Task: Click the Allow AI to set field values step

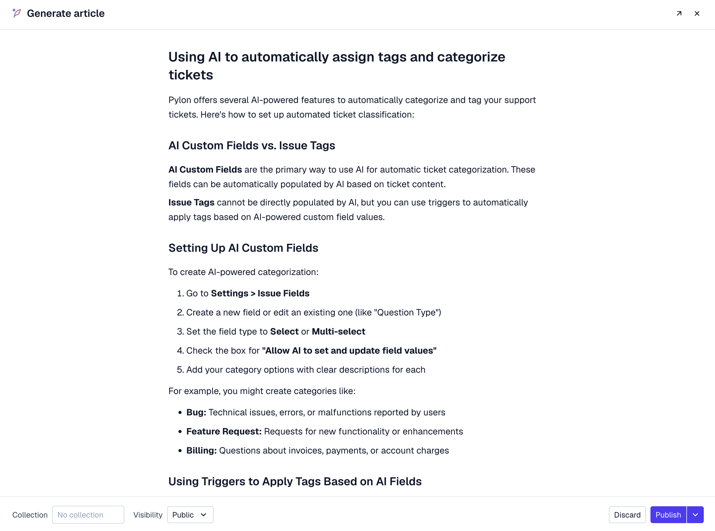Action: [x=311, y=350]
